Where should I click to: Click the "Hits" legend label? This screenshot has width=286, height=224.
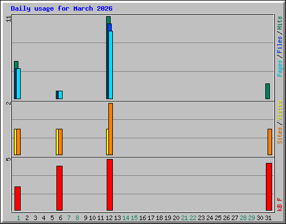pyautogui.click(x=280, y=23)
